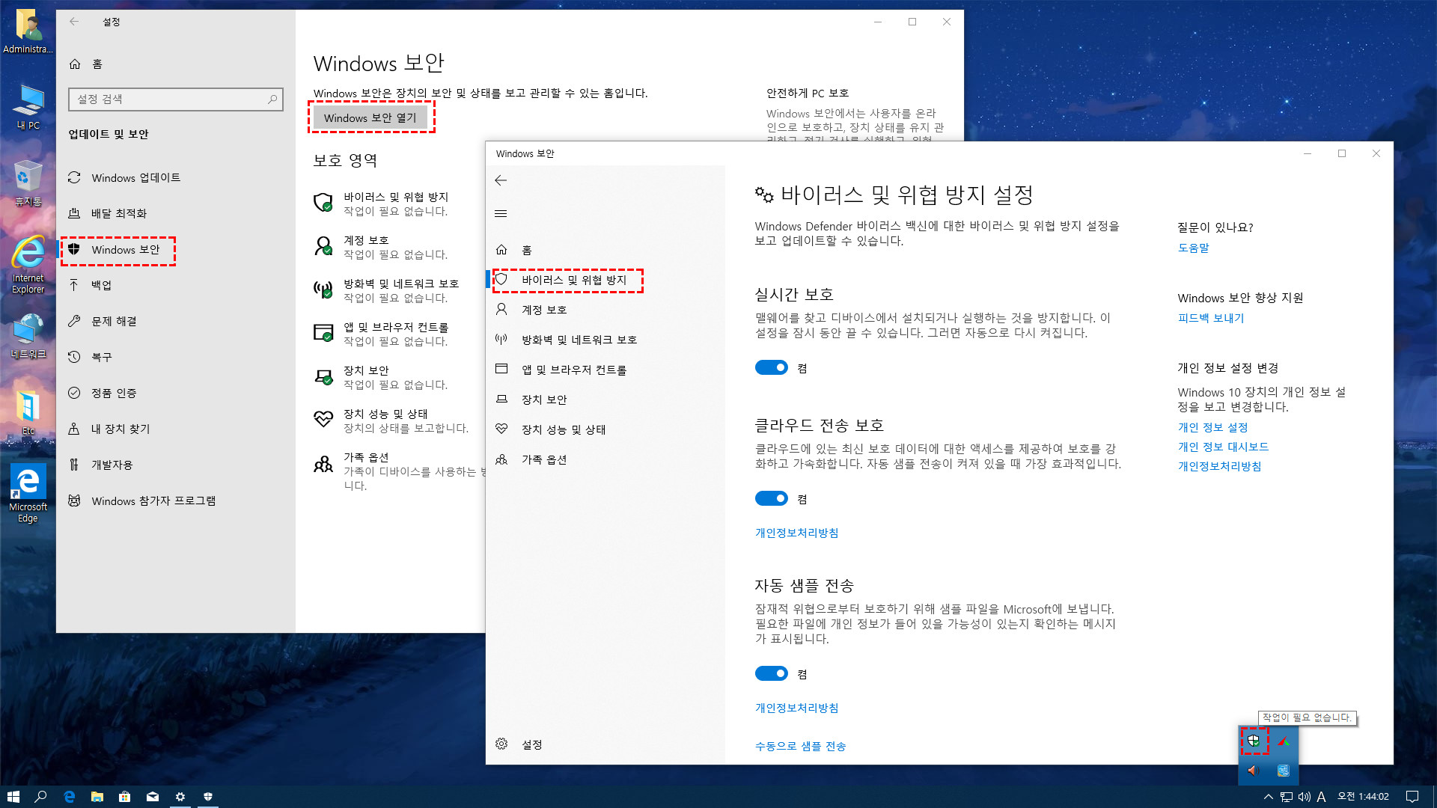Open 계정 보호 in Windows 보안 sidebar
This screenshot has height=808, width=1437.
605,310
